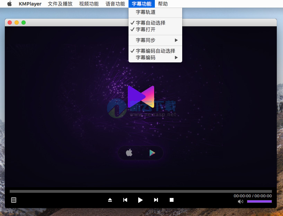Screen dimensions: 283x216
Task: Open the Apple menu
Action: 9,4
